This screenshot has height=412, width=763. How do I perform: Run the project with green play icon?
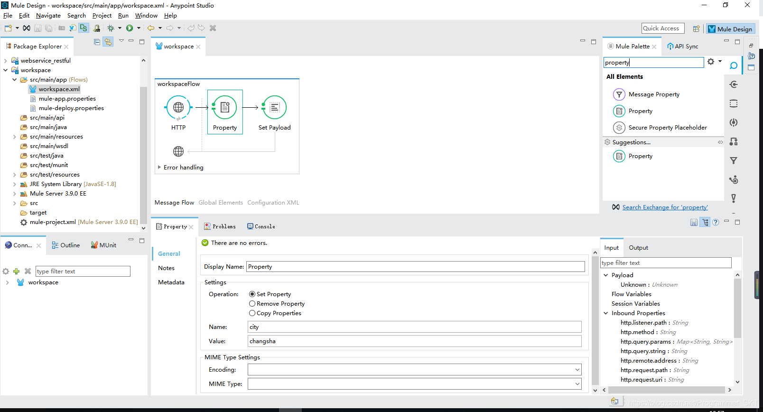(x=130, y=28)
